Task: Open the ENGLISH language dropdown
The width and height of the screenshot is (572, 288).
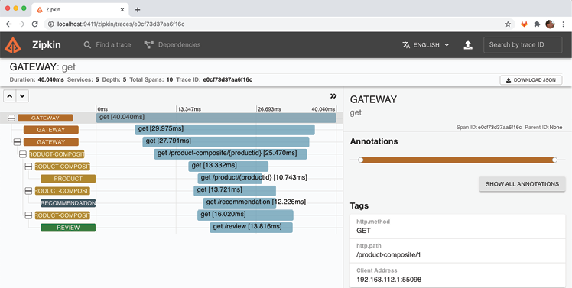Action: coord(426,45)
